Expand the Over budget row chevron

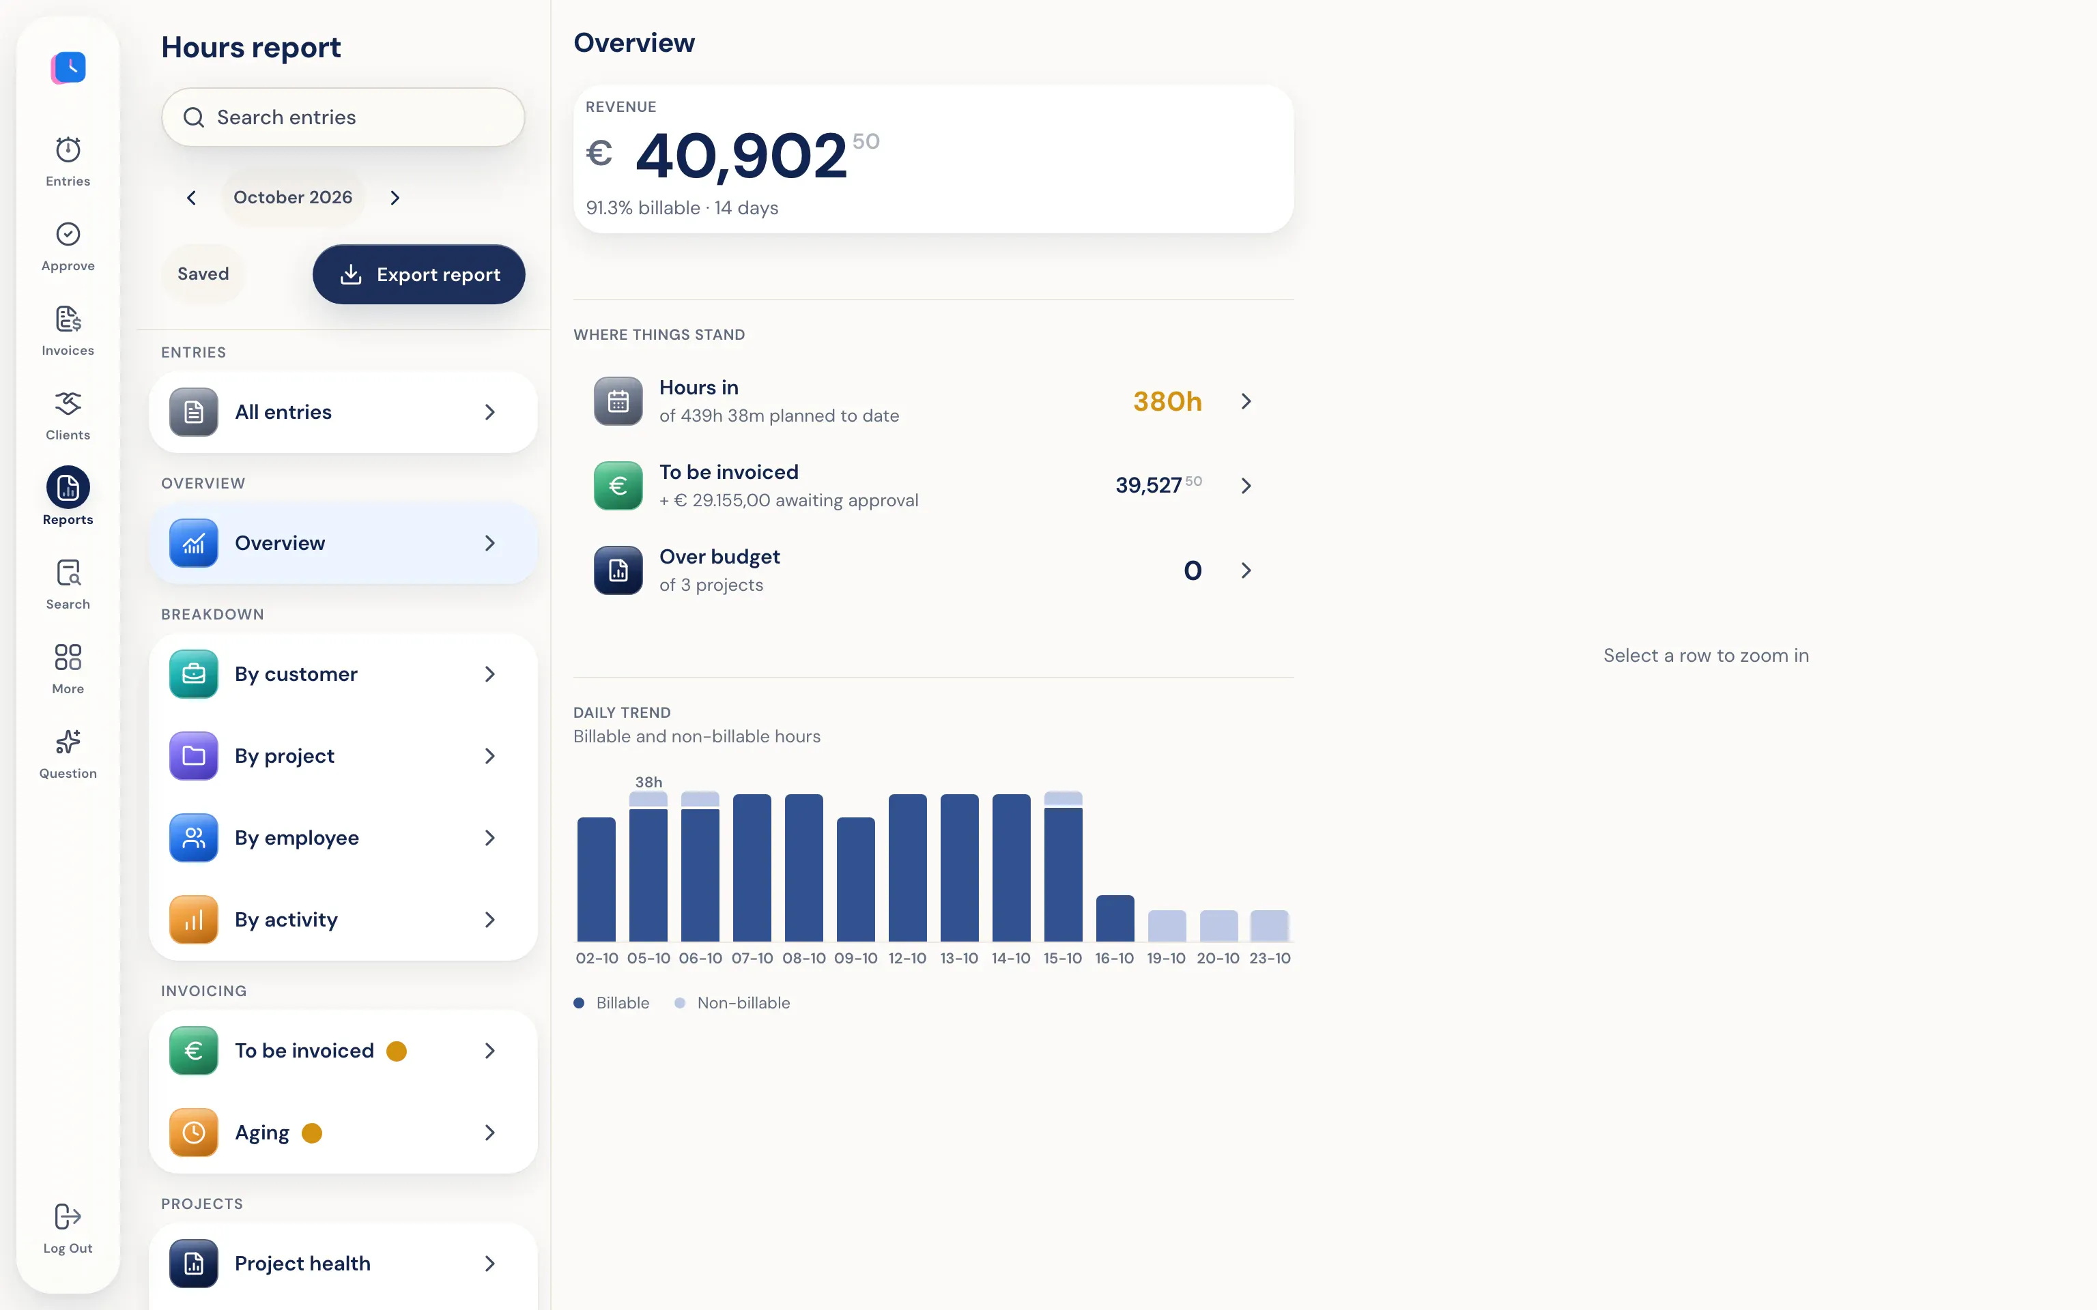click(x=1246, y=570)
